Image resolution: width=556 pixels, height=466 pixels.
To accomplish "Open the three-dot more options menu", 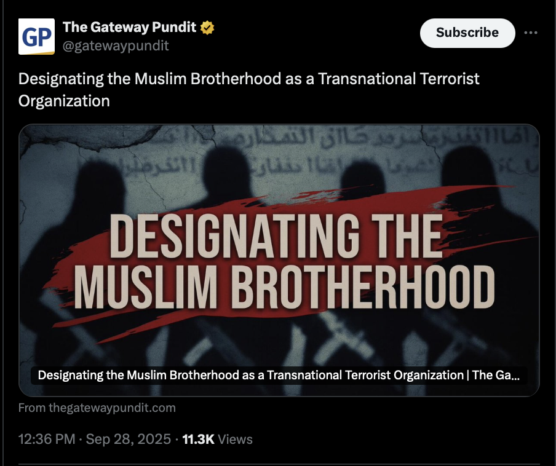I will tap(530, 33).
